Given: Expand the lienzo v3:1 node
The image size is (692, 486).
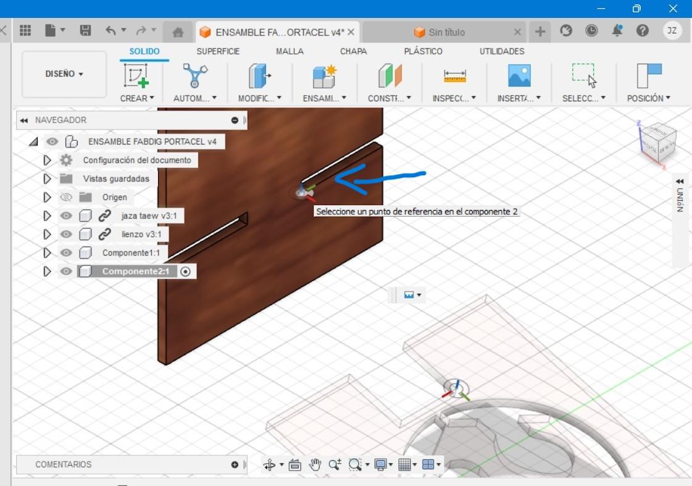Looking at the screenshot, I should click(x=47, y=235).
